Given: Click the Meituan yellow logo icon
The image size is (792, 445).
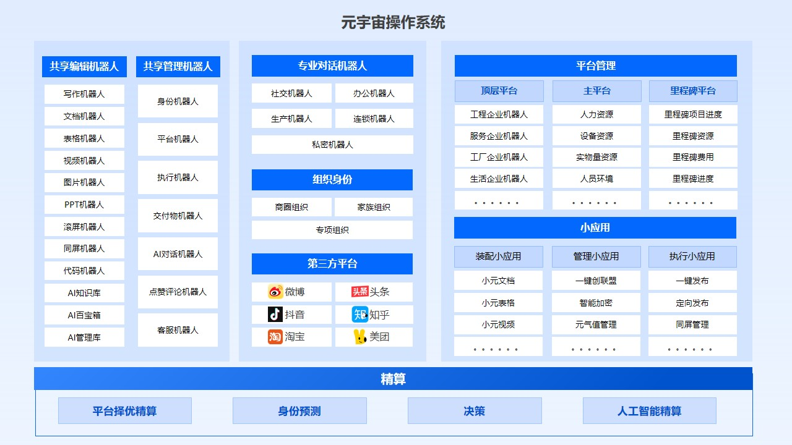Looking at the screenshot, I should click(360, 336).
